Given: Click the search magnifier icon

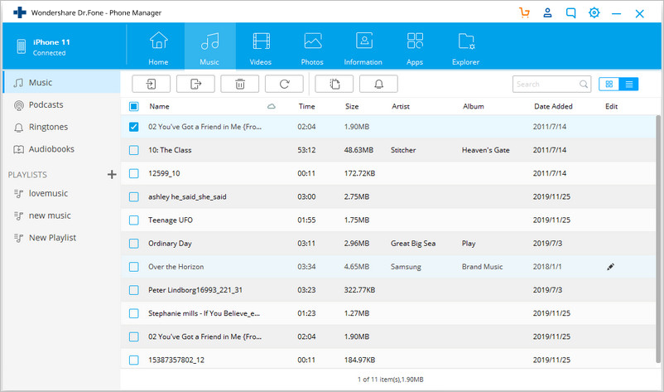Looking at the screenshot, I should pyautogui.click(x=584, y=85).
